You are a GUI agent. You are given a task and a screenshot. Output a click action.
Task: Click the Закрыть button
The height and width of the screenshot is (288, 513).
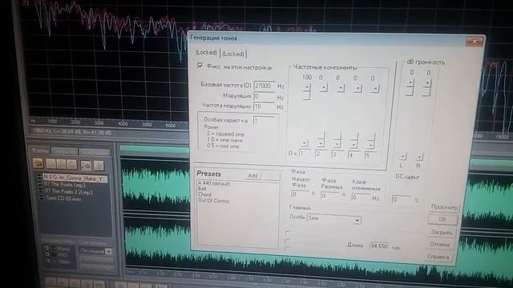pos(442,232)
